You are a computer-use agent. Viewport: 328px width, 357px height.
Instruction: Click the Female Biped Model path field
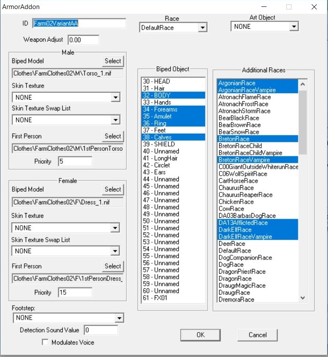[67, 202]
